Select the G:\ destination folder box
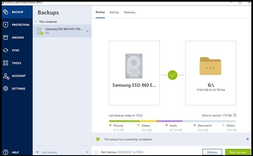Viewport: 253px width, 156px height. tap(211, 73)
